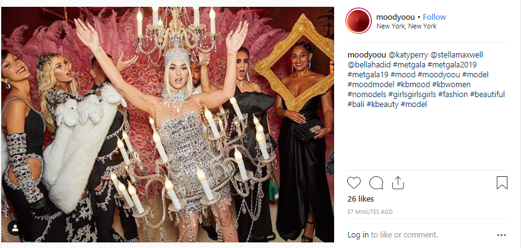
Task: Open moodyoou username in post header
Action: [395, 17]
